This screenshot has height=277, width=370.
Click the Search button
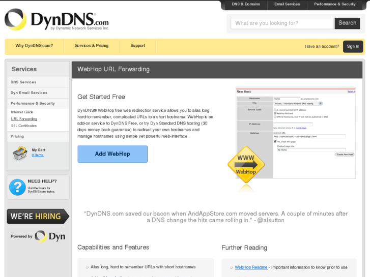point(347,23)
